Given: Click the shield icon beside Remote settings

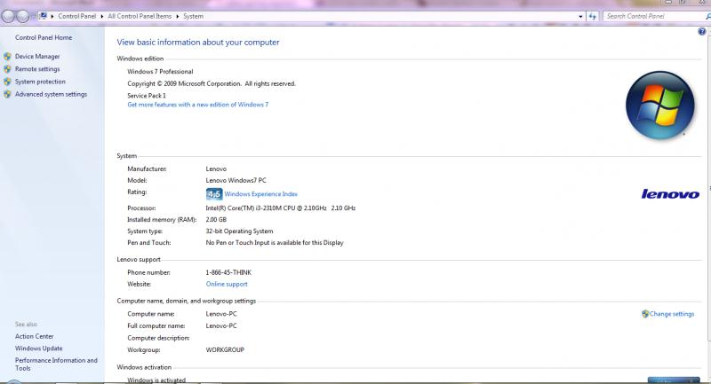Looking at the screenshot, I should click(x=7, y=69).
